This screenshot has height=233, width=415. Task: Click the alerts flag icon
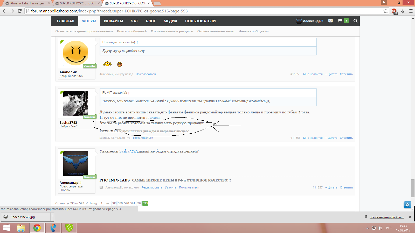[x=340, y=21]
